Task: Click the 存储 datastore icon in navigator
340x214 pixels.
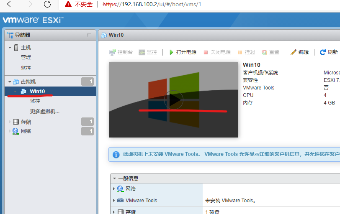Action: tap(16, 122)
